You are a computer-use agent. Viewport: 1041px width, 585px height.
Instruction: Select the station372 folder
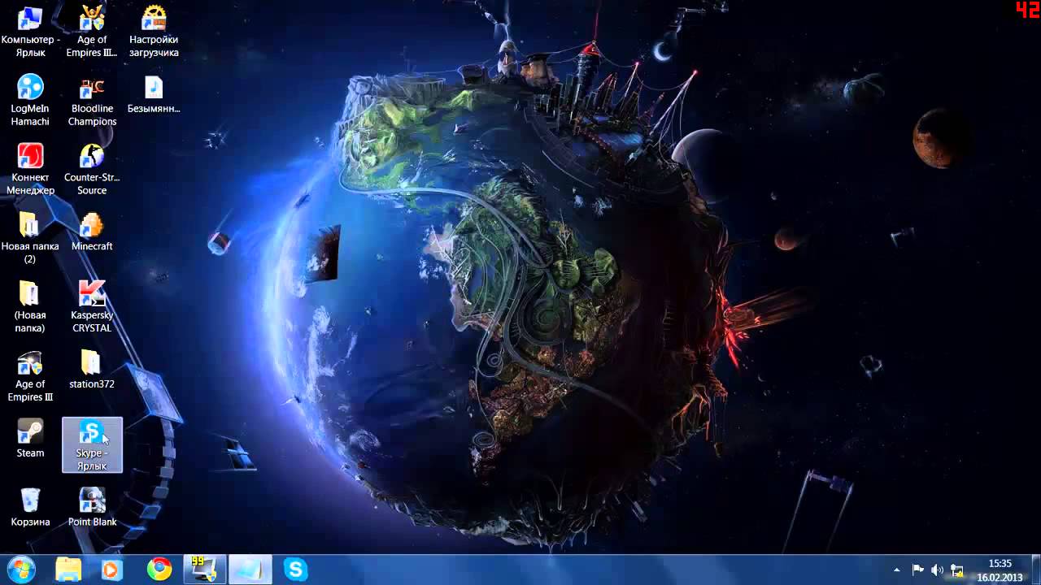click(92, 370)
